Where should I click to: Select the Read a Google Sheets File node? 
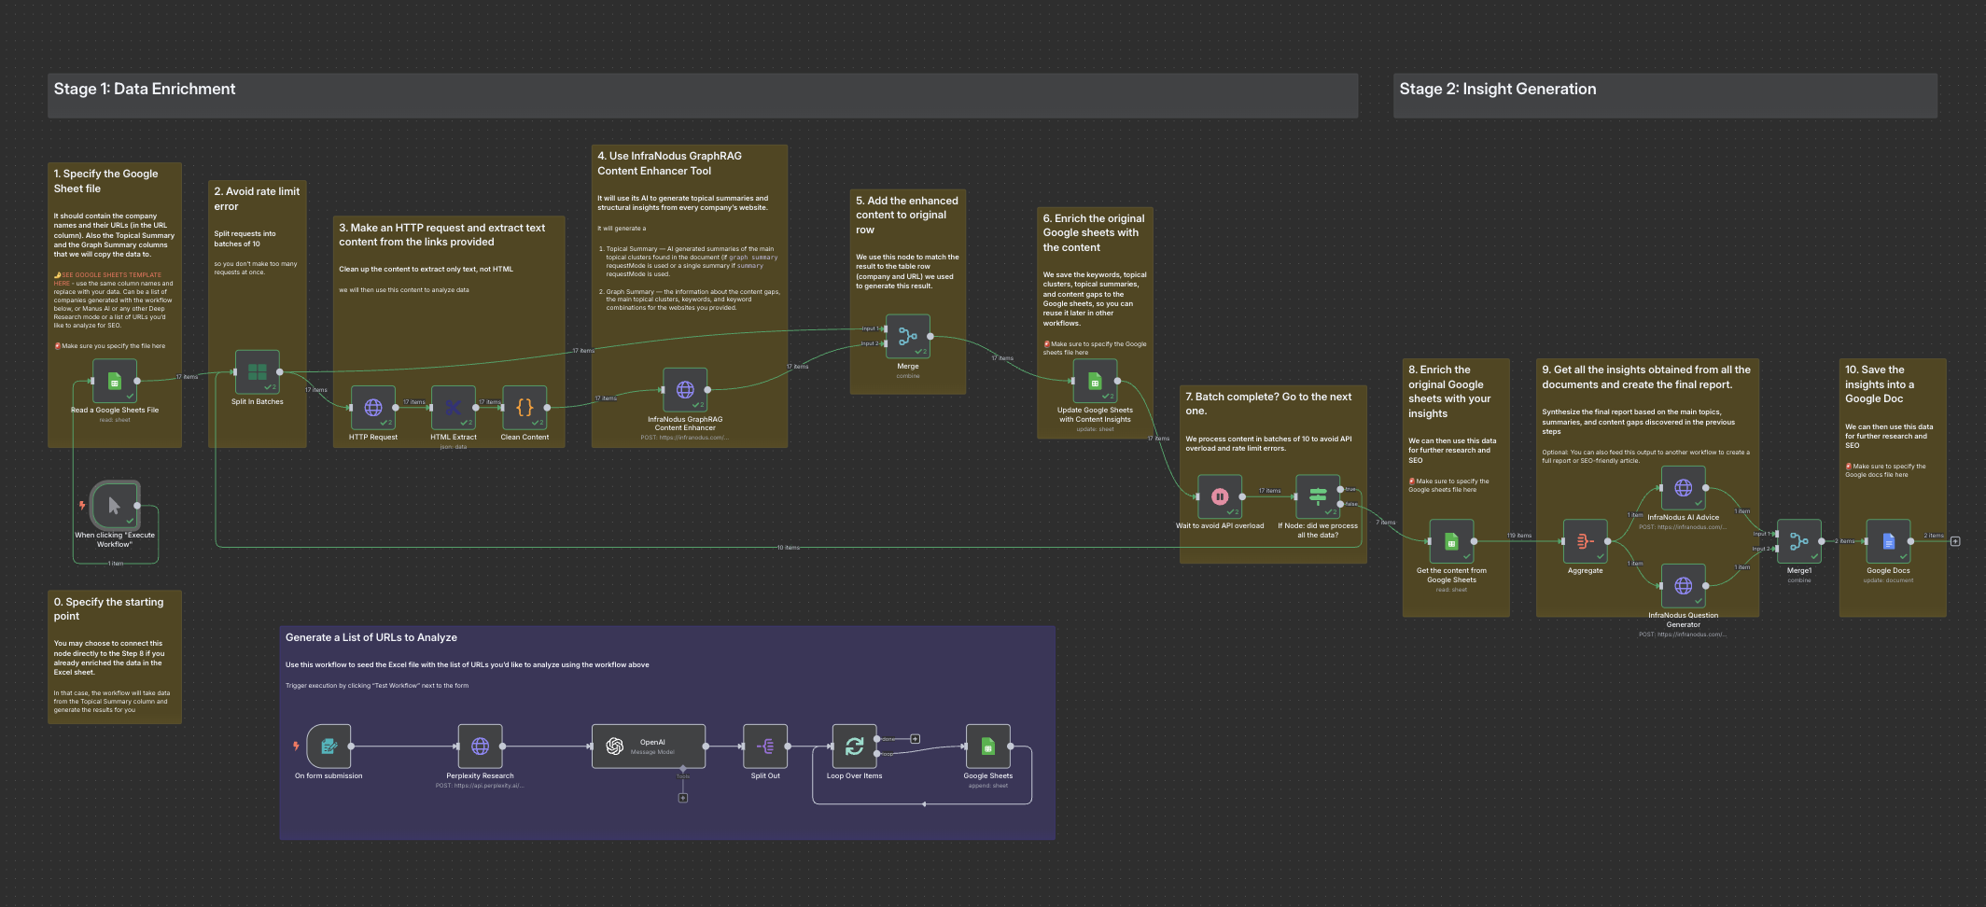[115, 381]
